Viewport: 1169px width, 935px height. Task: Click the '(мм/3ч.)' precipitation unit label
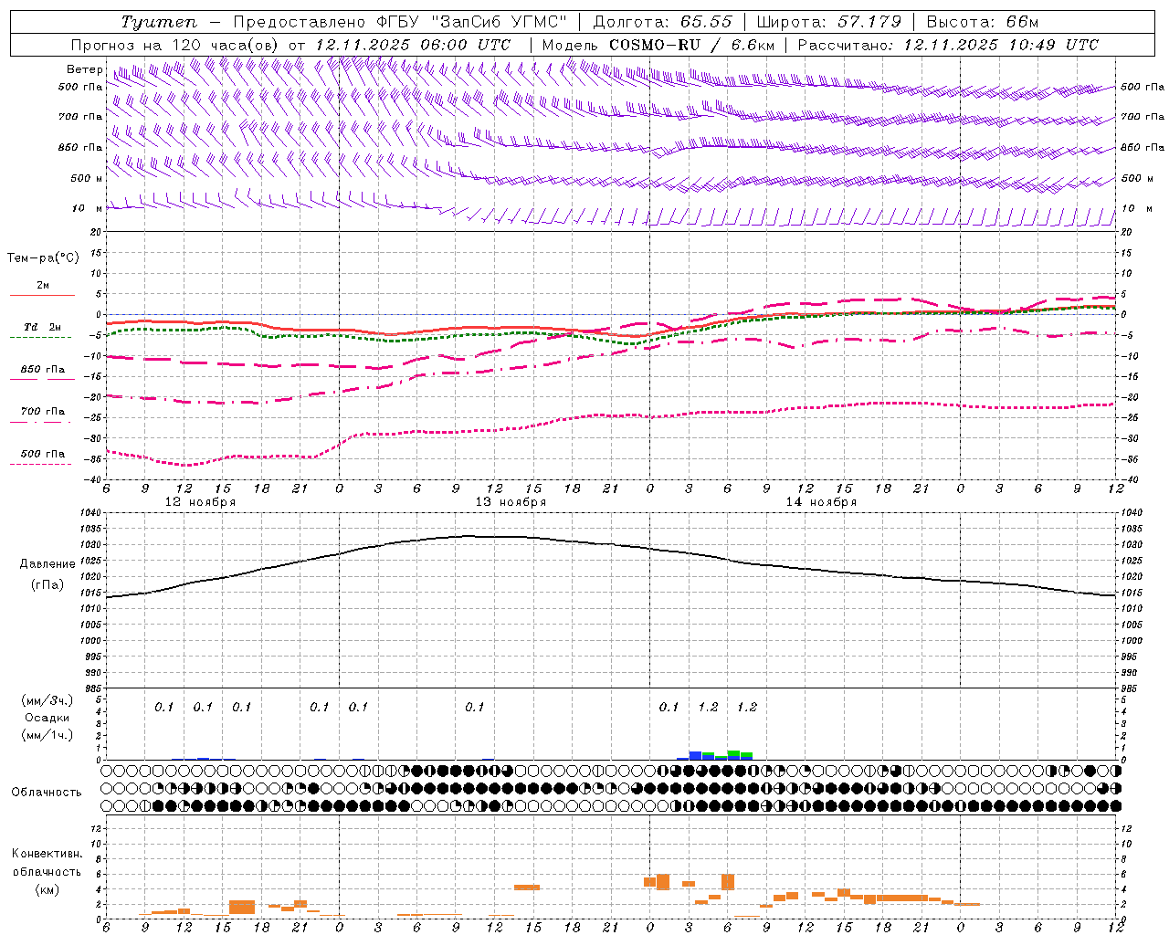click(47, 700)
